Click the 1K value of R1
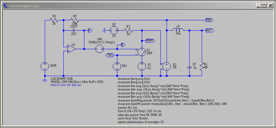 (x=128, y=34)
